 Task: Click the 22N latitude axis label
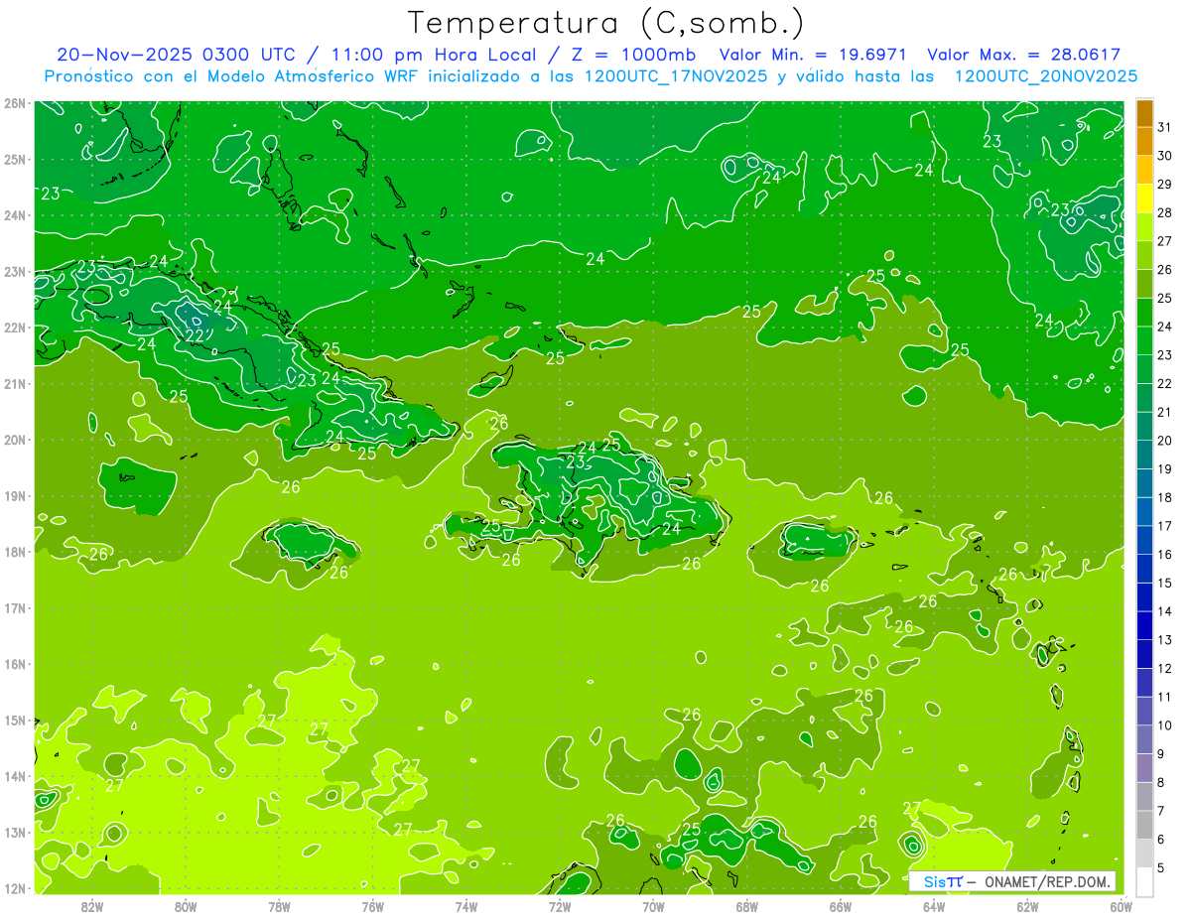[x=14, y=328]
